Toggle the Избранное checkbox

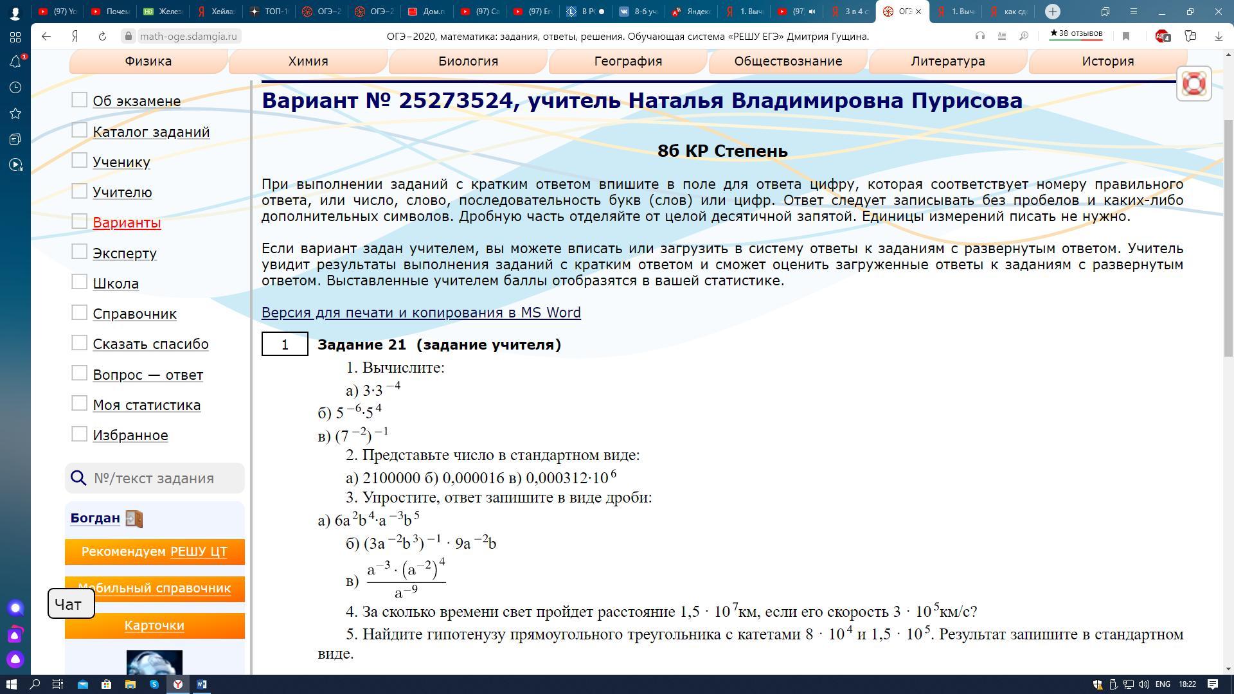(79, 434)
